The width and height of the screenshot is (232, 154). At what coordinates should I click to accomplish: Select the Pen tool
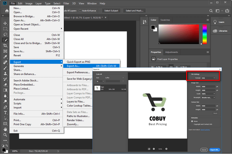pos(5,107)
